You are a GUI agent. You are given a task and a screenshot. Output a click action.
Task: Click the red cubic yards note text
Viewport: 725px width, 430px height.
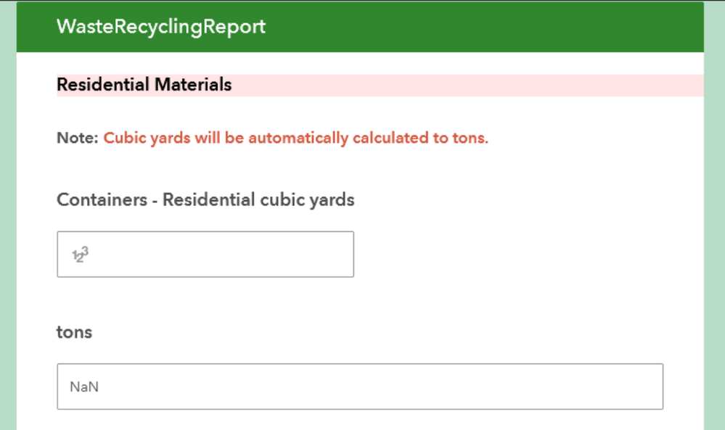[x=296, y=138]
